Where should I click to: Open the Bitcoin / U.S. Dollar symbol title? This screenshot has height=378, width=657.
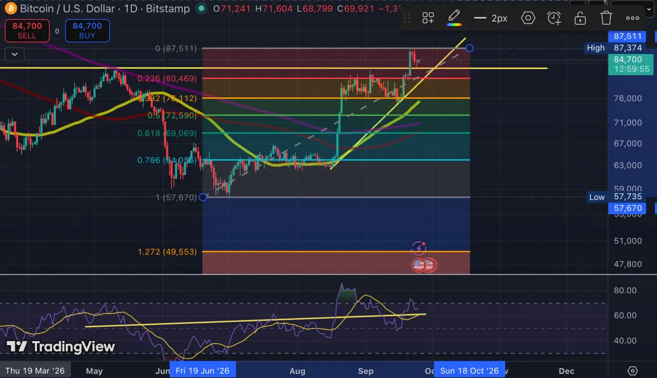tap(105, 9)
